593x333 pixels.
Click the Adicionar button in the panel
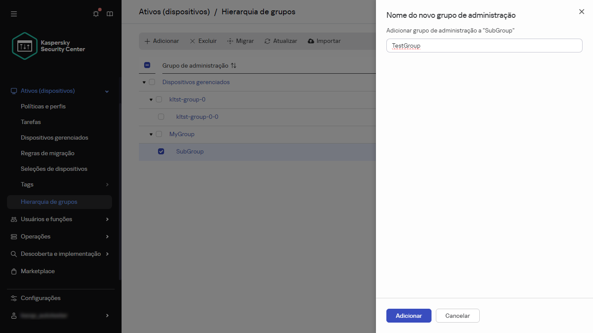409,316
